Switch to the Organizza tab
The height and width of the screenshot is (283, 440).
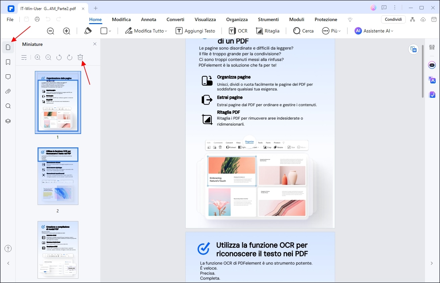[237, 19]
